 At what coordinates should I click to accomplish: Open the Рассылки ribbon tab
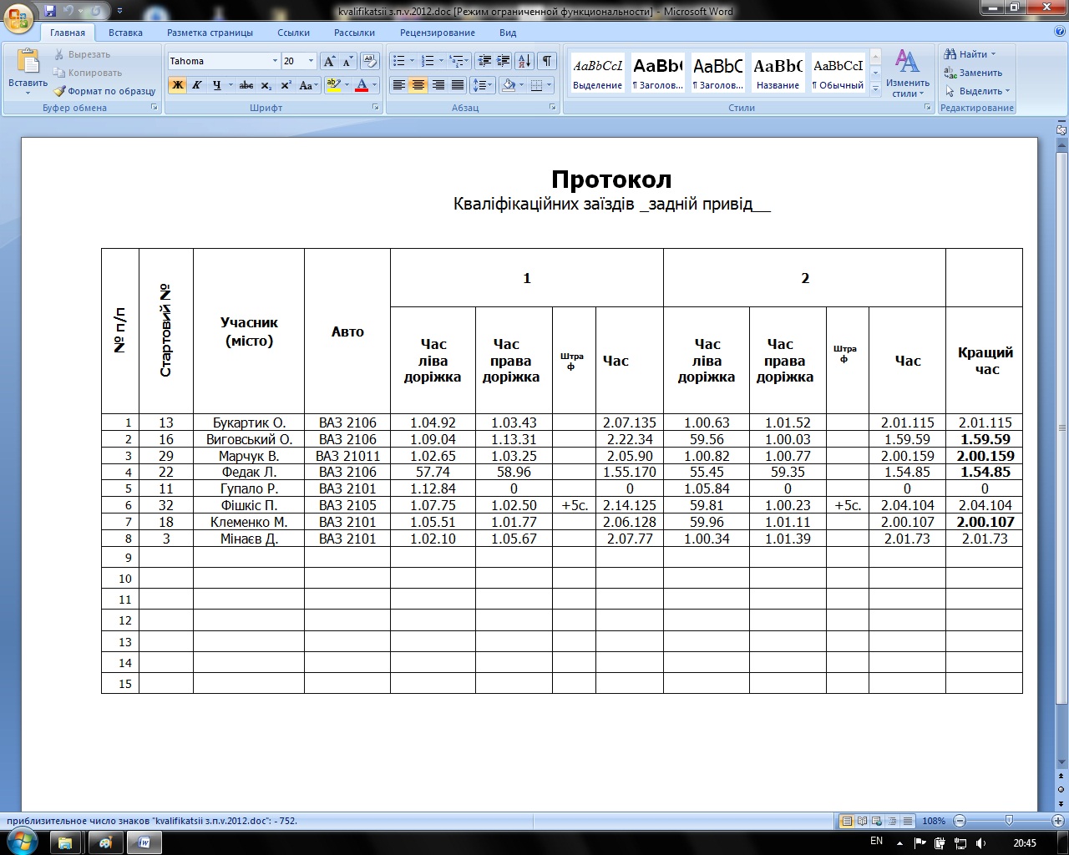point(354,33)
